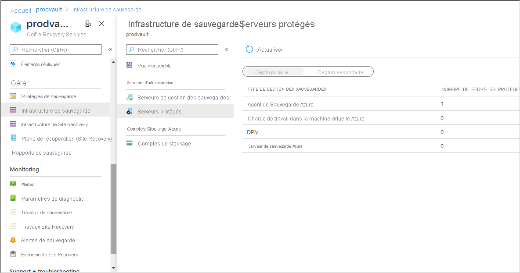Select Serveurs de gestion des sauvegardes
This screenshot has width=520, height=273.
click(x=182, y=97)
